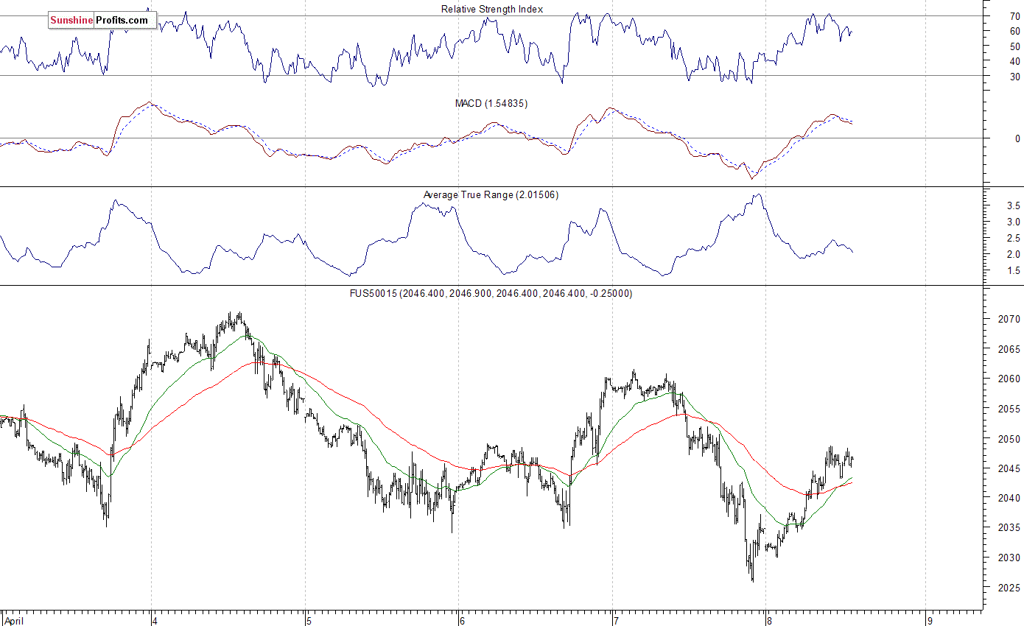The image size is (1024, 626).
Task: Click the 2060 price axis value
Action: (1010, 379)
